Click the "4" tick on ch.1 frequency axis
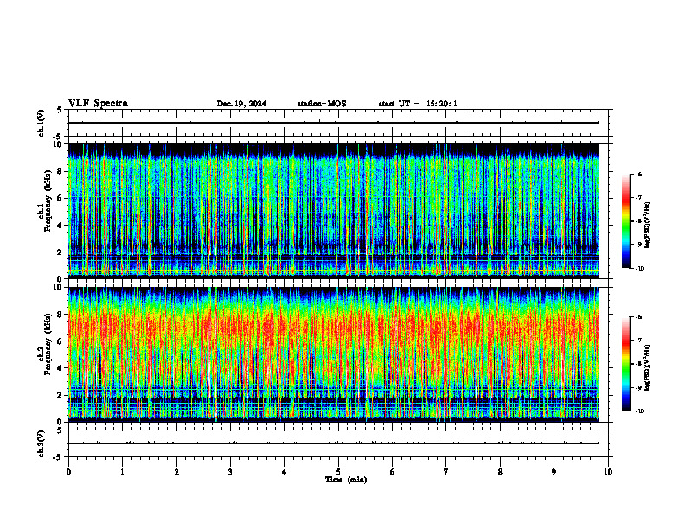This screenshot has height=529, width=685. pyautogui.click(x=61, y=226)
